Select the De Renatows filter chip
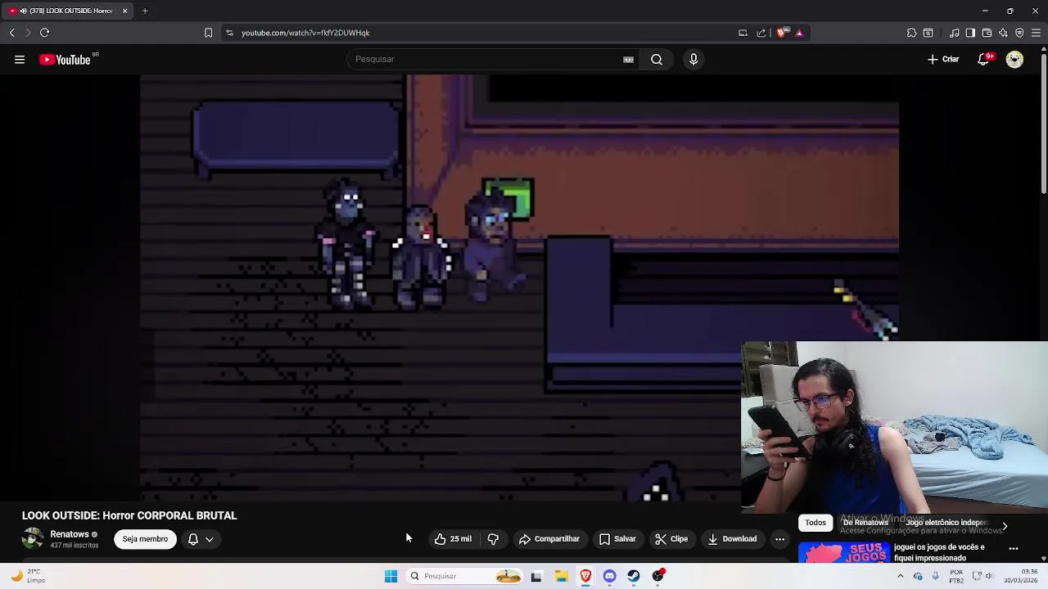The height and width of the screenshot is (589, 1048). tap(865, 523)
